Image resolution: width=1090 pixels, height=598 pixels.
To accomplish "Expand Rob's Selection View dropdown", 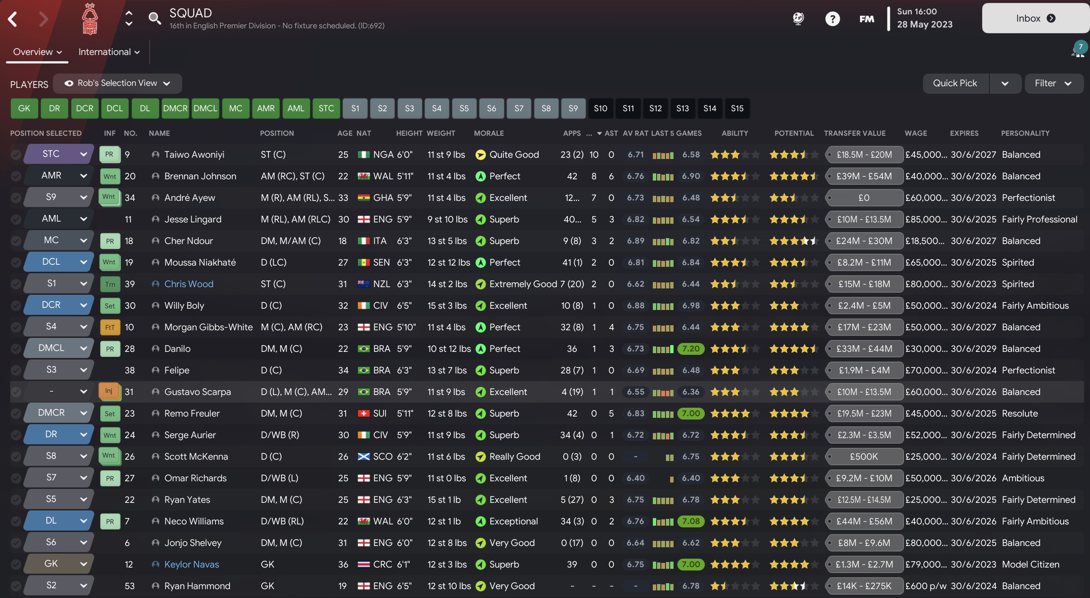I will 118,83.
